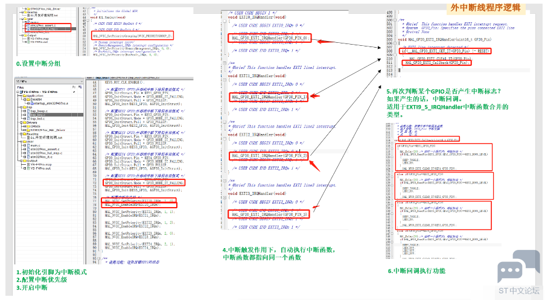Click the startup_stm32f407xx.s assembler file icon

(x=32, y=103)
